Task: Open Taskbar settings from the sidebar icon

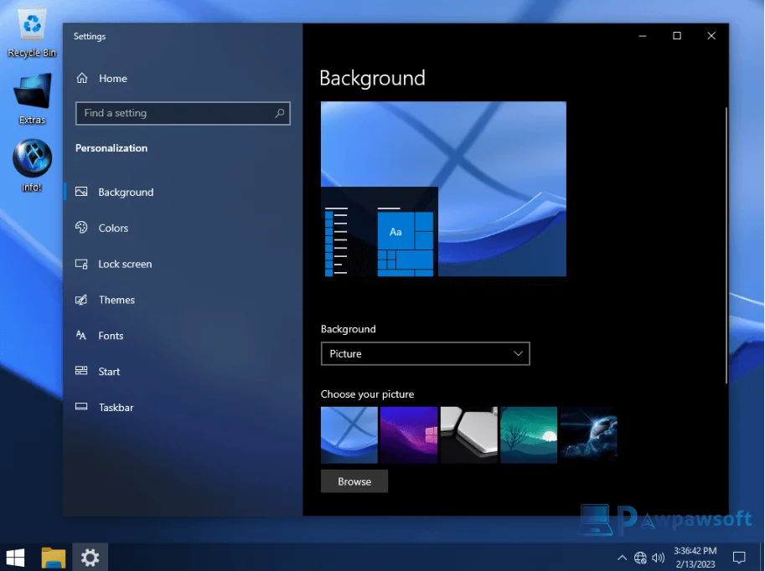Action: click(80, 407)
